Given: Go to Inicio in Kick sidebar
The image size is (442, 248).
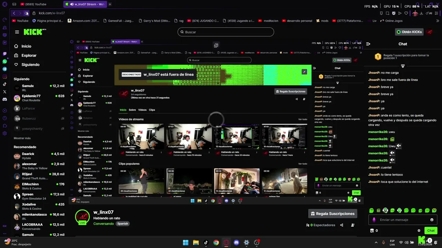Looking at the screenshot, I should (23, 46).
